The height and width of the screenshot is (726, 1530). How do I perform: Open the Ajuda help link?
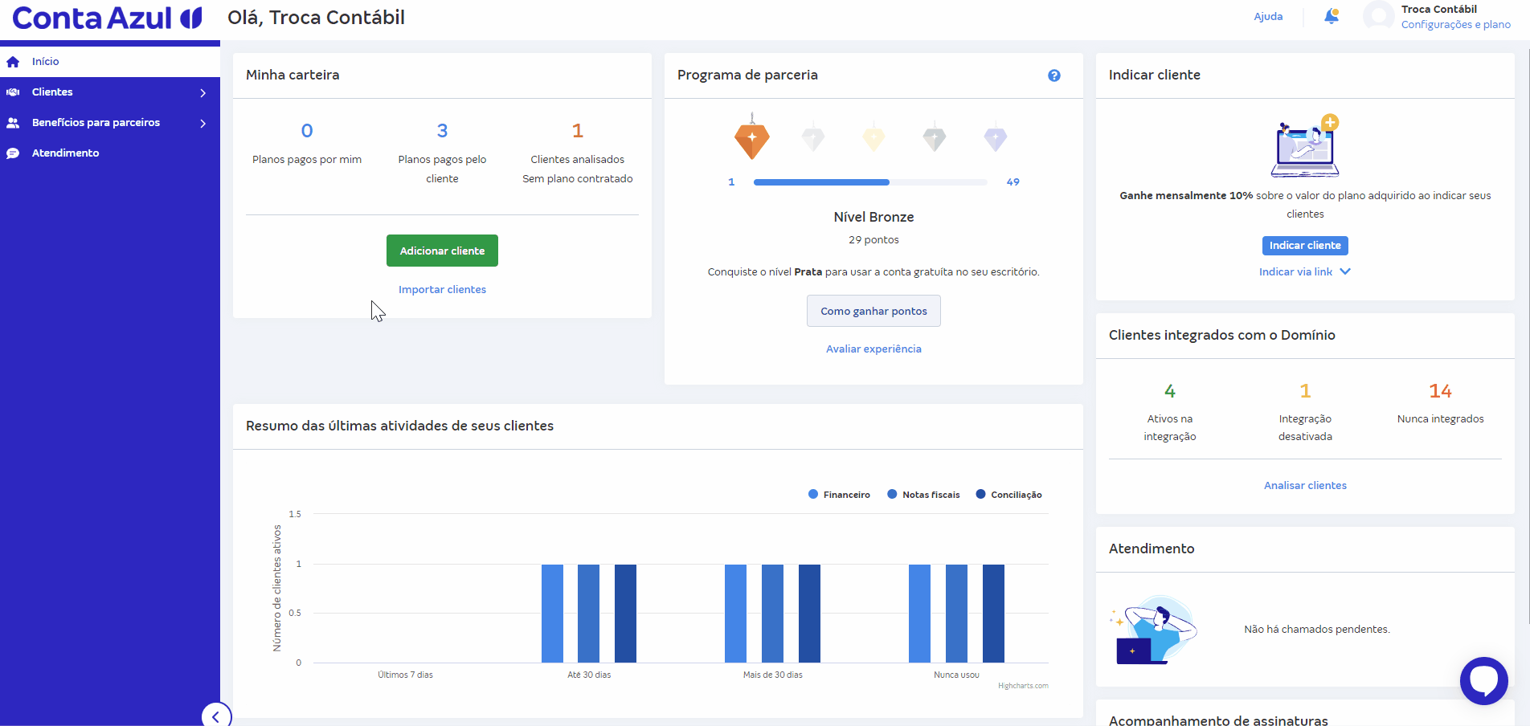click(1268, 17)
